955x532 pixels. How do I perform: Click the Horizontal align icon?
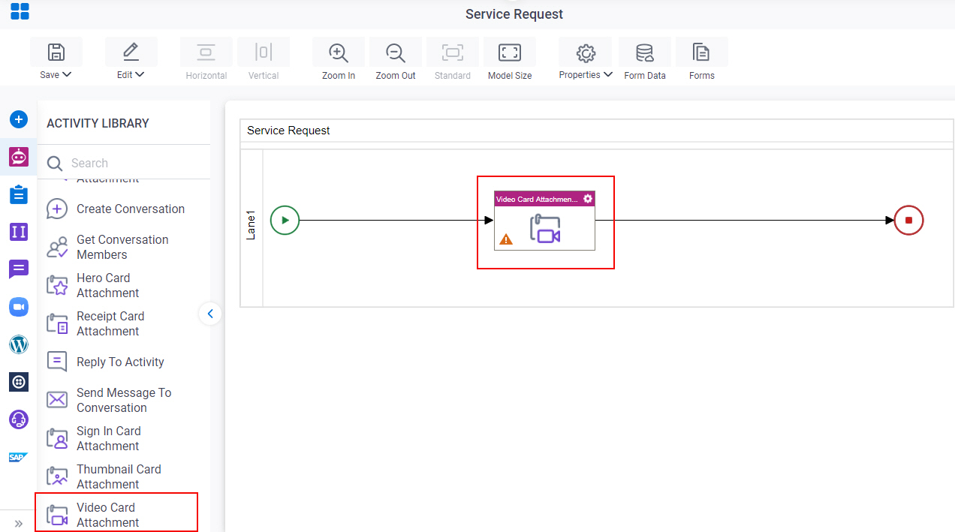click(x=206, y=53)
